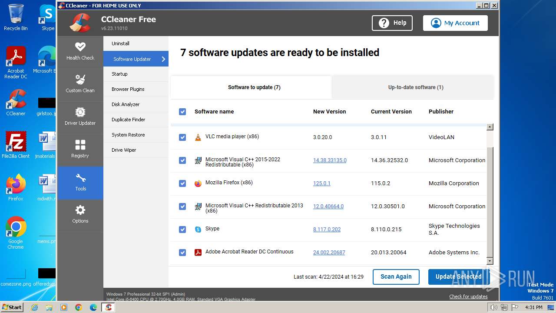Image resolution: width=556 pixels, height=313 pixels.
Task: Click the Help button
Action: pos(392,23)
